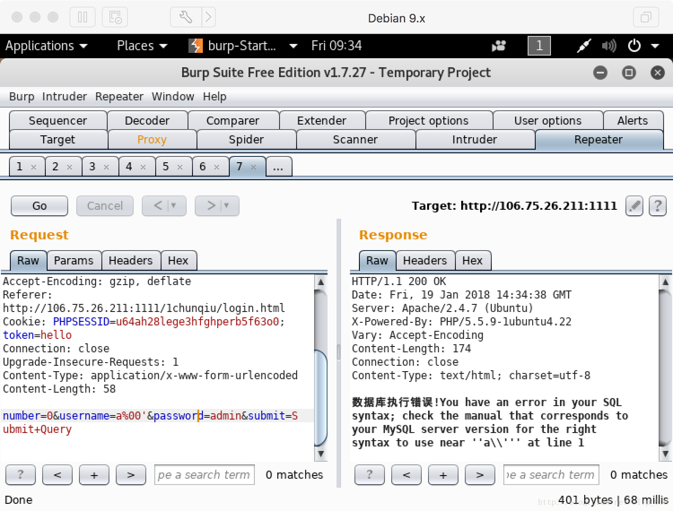Go to previous request in history

158,206
